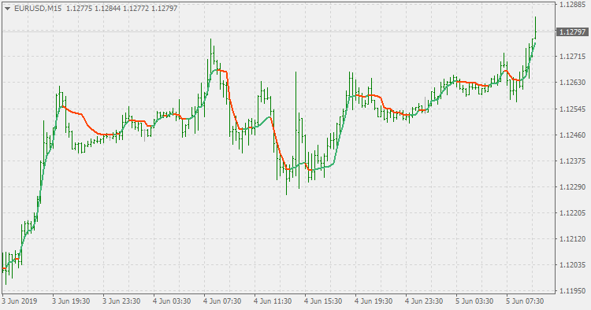Viewport: 591px width, 310px height.
Task: Open the EURUSD,M15 chart dropdown triangle
Action: (x=7, y=9)
